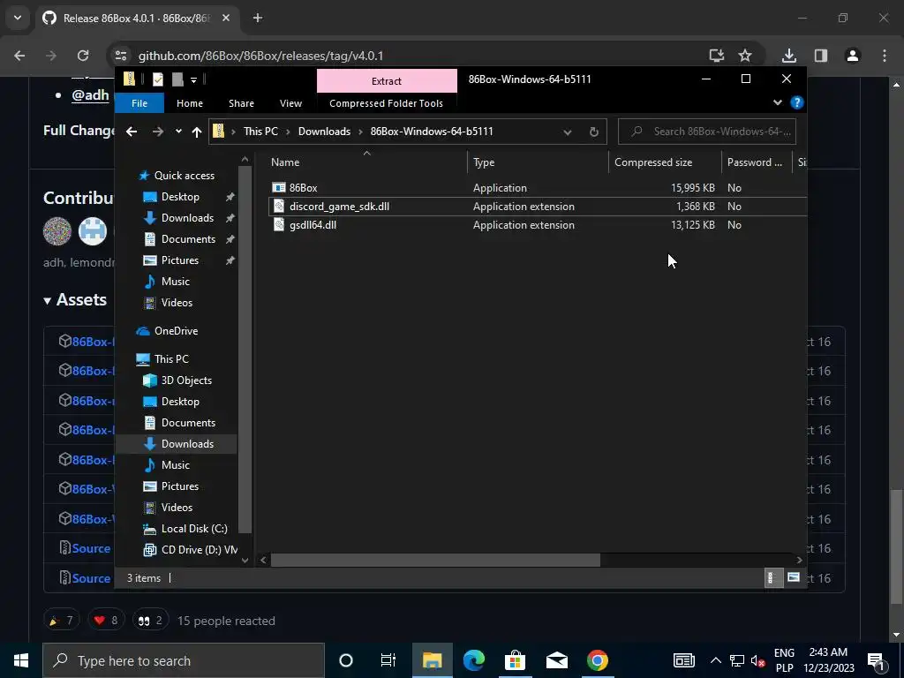The width and height of the screenshot is (904, 678).
Task: Open Local Disk (C:) in sidebar
Action: point(194,529)
